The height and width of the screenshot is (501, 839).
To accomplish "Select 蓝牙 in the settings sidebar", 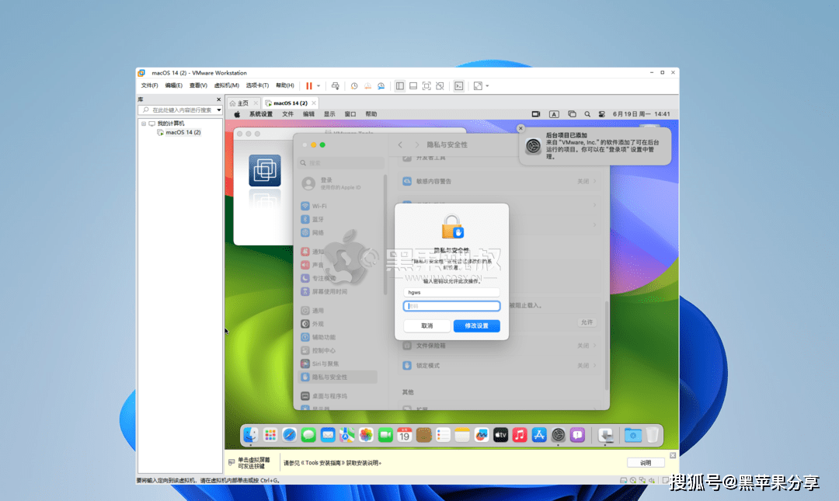I will [337, 220].
